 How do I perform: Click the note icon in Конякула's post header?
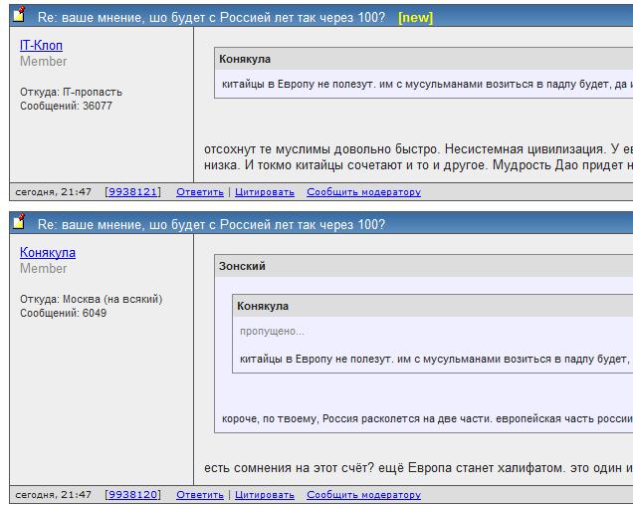18,223
